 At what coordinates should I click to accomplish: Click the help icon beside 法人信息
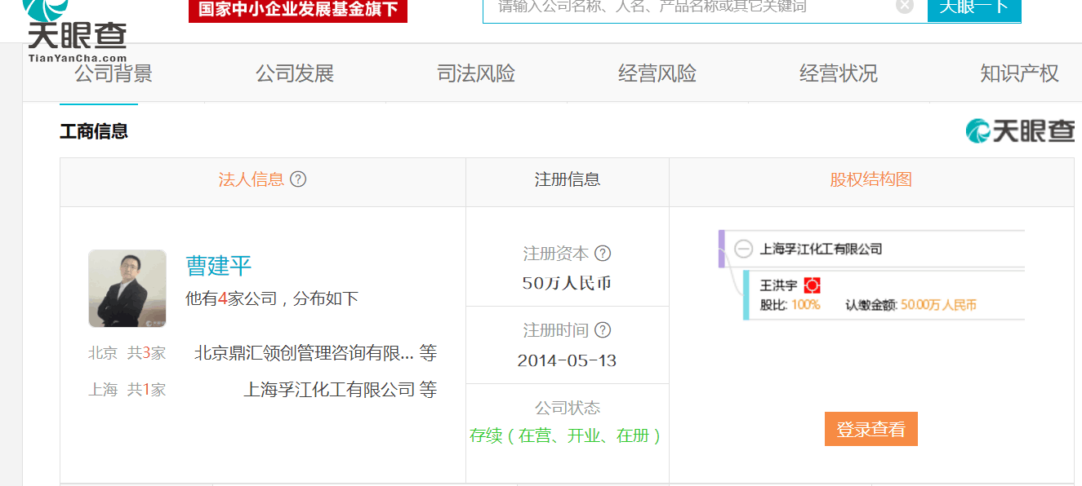[x=299, y=179]
